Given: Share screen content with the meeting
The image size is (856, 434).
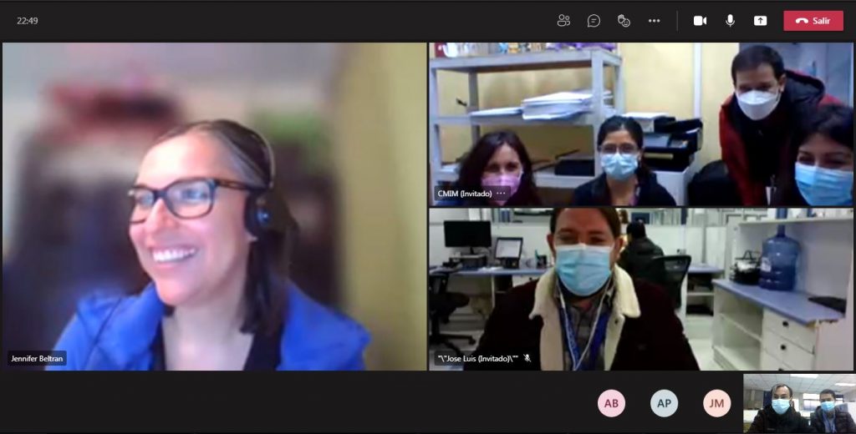Looking at the screenshot, I should (760, 21).
